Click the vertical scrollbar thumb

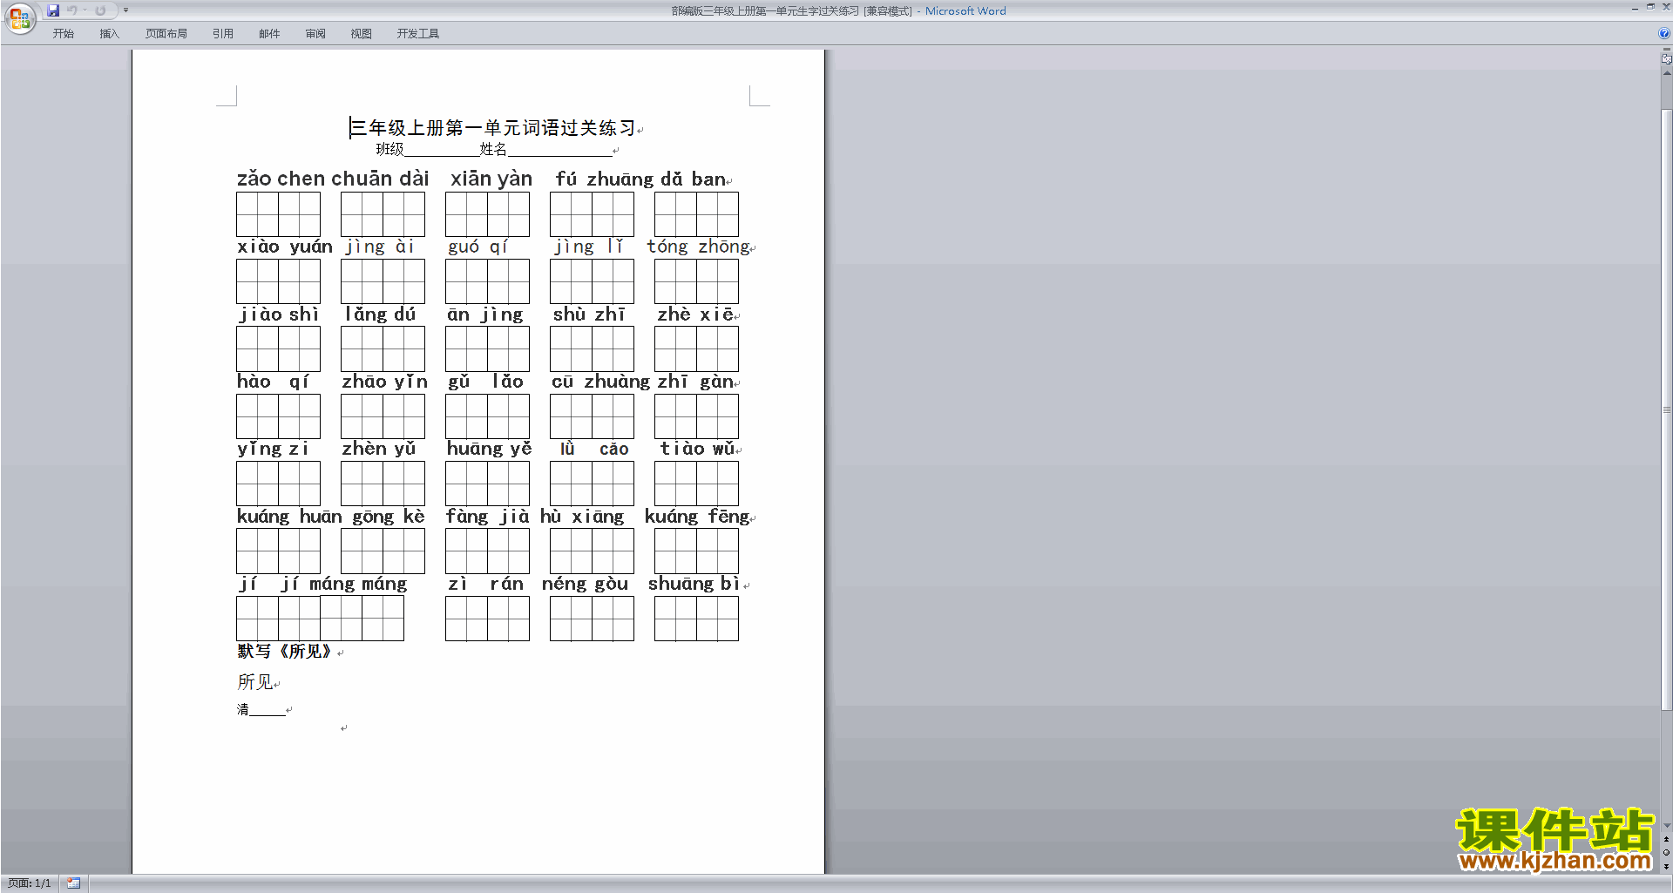pyautogui.click(x=1667, y=409)
